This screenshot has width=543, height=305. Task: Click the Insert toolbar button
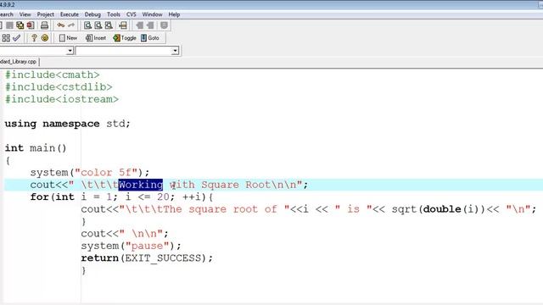click(96, 38)
